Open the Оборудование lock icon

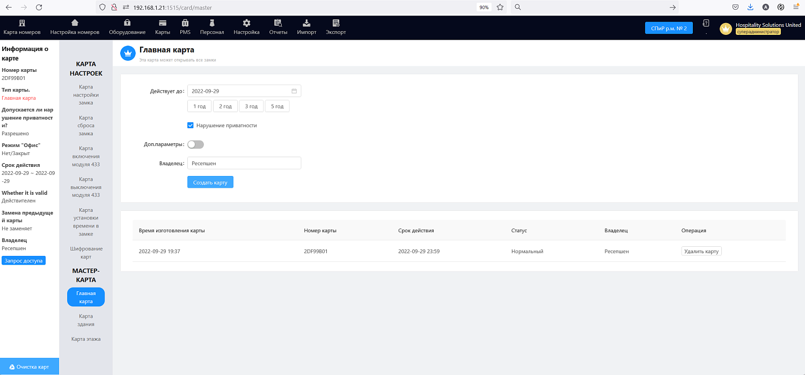[x=127, y=23]
